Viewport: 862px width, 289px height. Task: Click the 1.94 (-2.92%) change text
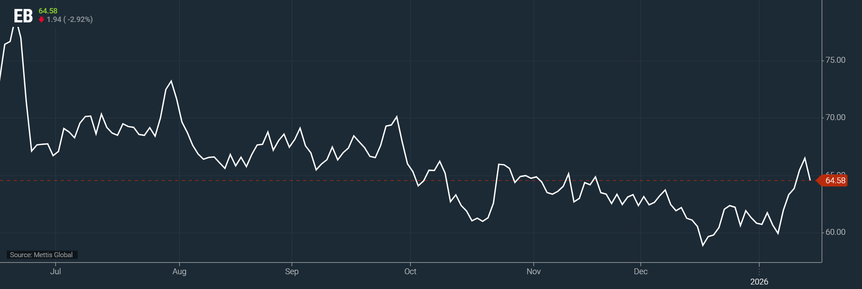pyautogui.click(x=70, y=20)
